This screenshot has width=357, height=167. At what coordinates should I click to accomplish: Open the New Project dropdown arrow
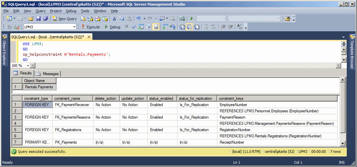(x=15, y=19)
